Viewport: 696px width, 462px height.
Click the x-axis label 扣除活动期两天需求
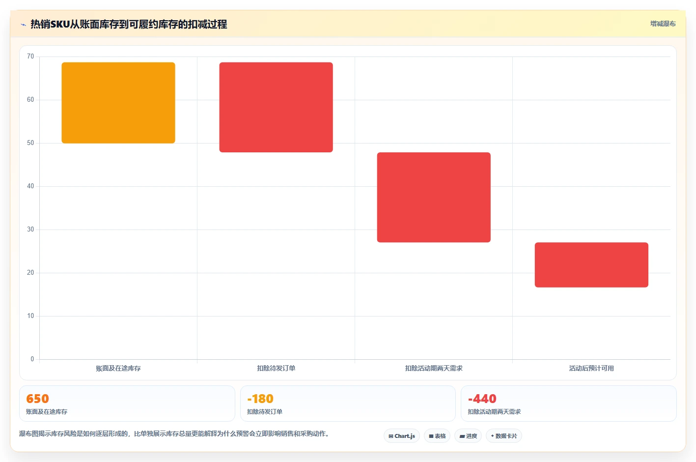point(434,368)
